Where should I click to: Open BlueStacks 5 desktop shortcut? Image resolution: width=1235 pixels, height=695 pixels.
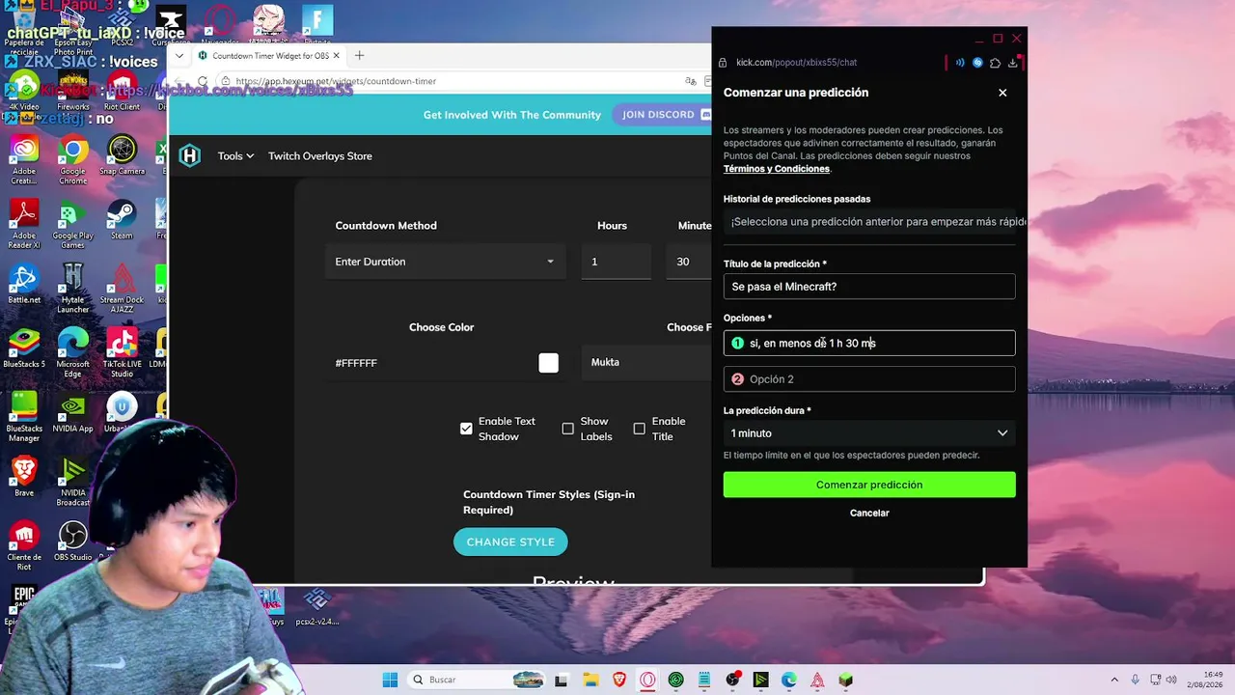(x=24, y=348)
